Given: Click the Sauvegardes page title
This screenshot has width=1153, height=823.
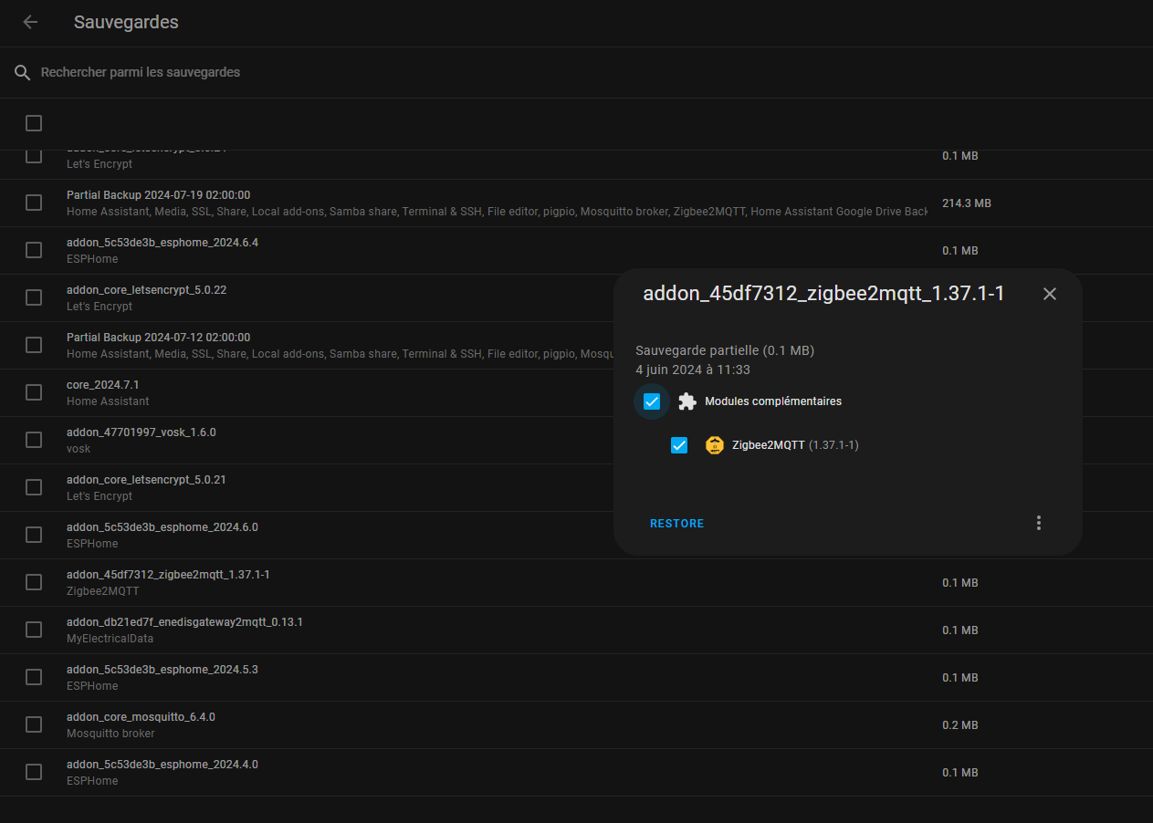Looking at the screenshot, I should [126, 22].
